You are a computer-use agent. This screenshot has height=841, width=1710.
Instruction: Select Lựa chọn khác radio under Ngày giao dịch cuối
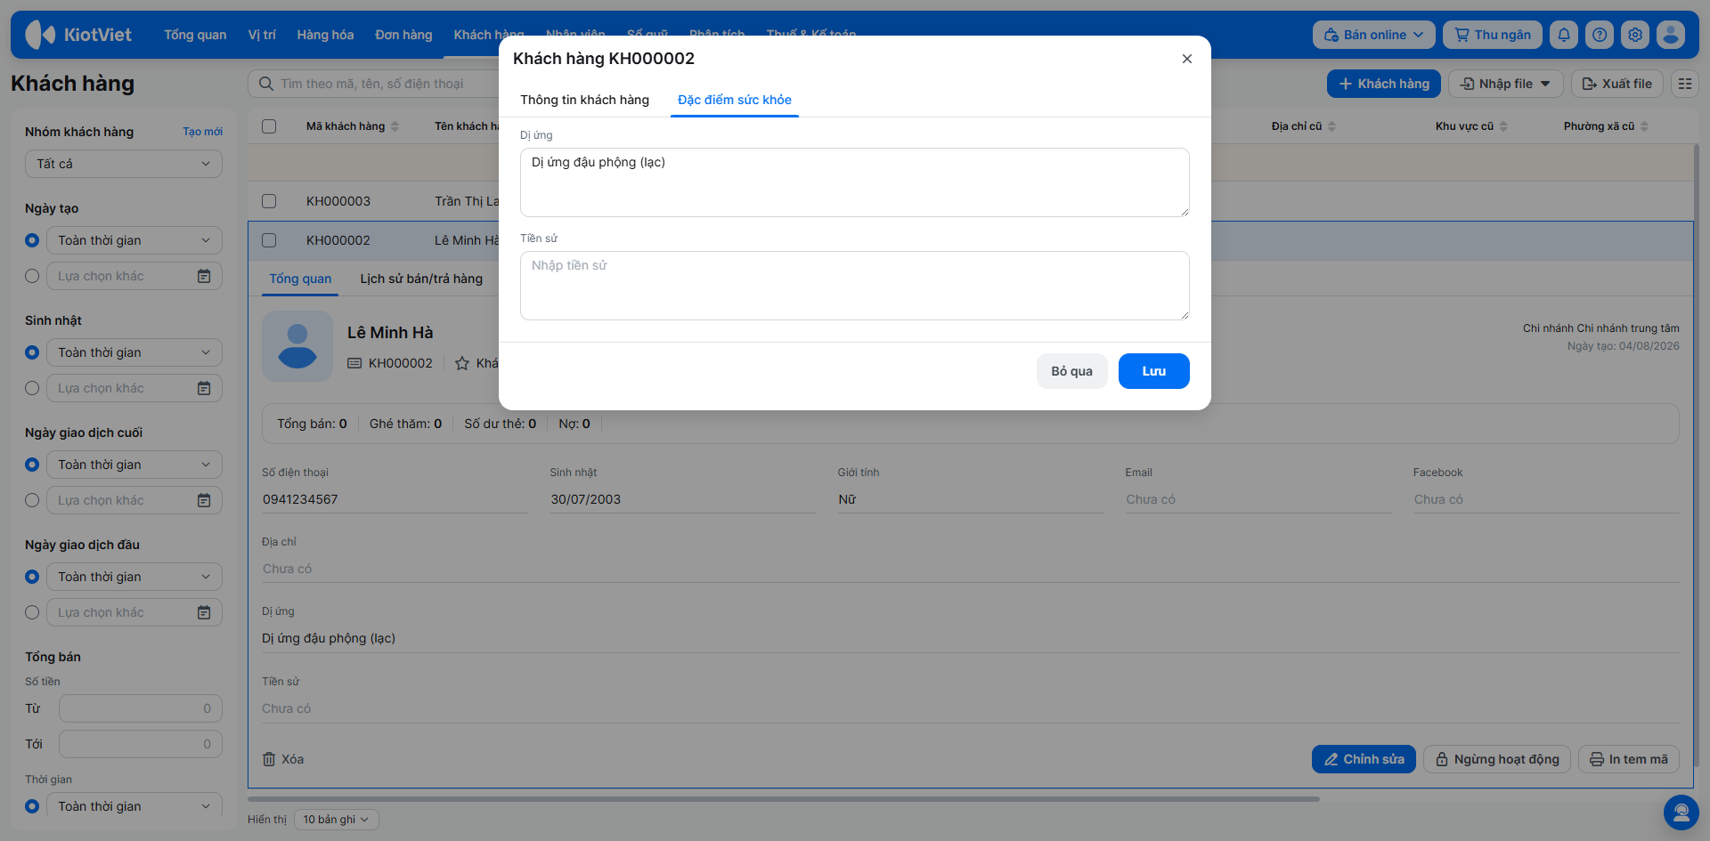[x=32, y=500]
